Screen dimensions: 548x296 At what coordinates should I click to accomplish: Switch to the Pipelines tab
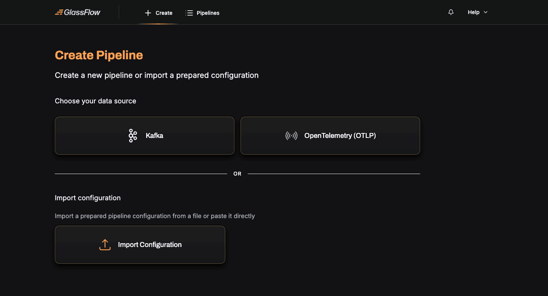click(202, 13)
